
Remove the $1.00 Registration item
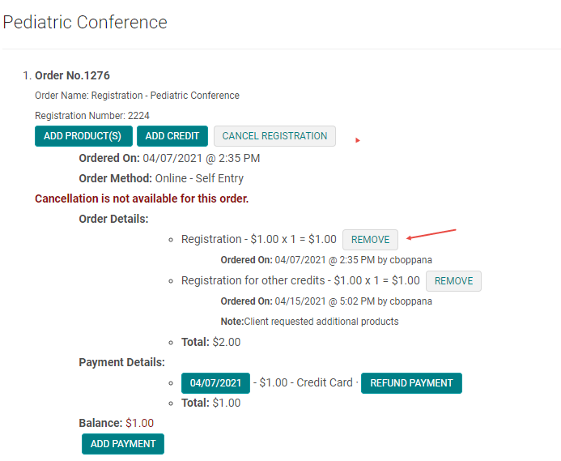(370, 240)
